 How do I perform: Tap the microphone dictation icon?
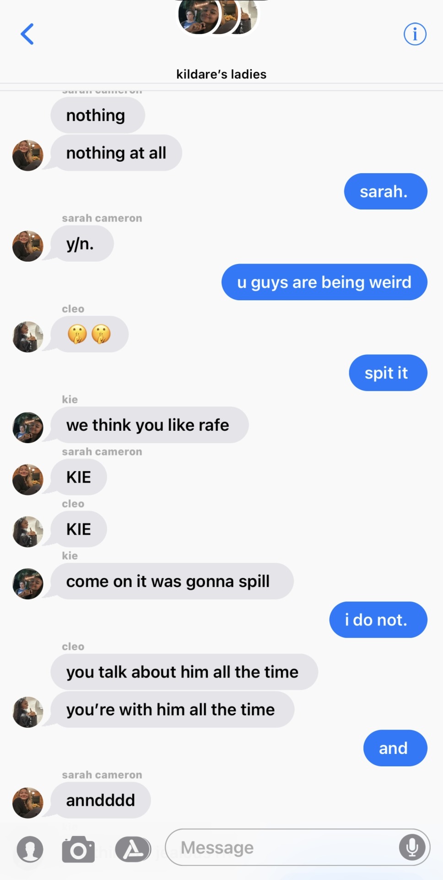[412, 847]
